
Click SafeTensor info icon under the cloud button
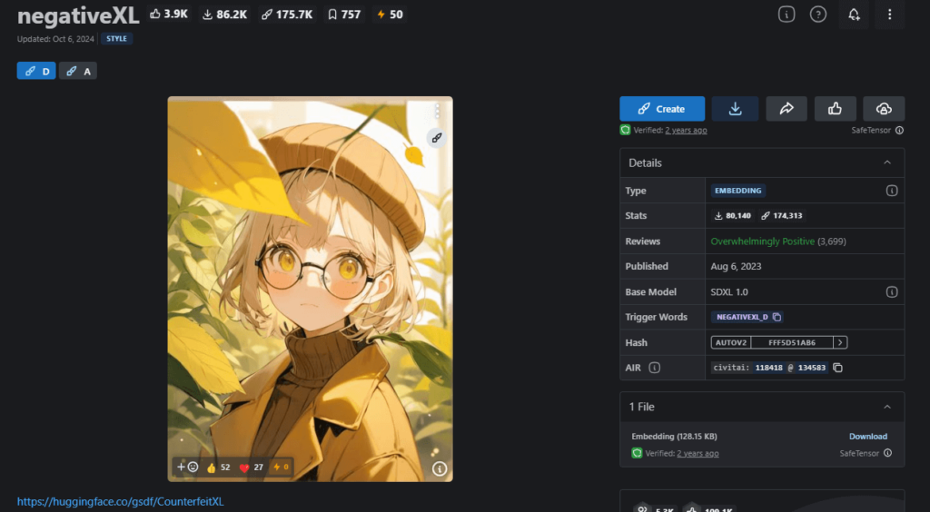tap(899, 131)
